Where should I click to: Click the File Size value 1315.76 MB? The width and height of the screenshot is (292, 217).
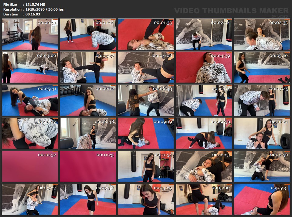pyautogui.click(x=35, y=5)
